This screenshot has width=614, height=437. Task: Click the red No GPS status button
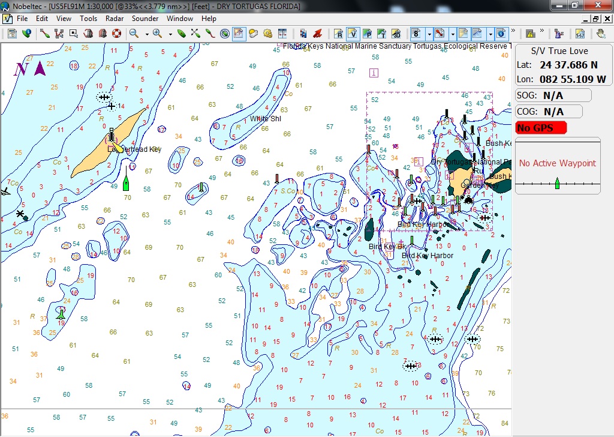541,128
